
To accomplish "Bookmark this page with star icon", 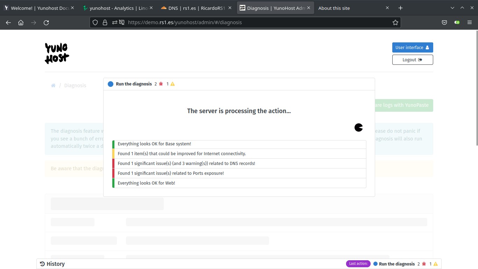I will tap(395, 22).
